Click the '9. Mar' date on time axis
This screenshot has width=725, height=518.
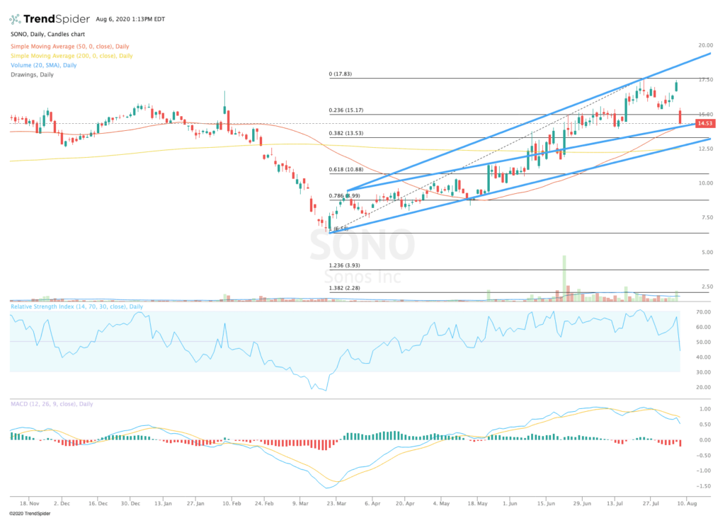300,503
